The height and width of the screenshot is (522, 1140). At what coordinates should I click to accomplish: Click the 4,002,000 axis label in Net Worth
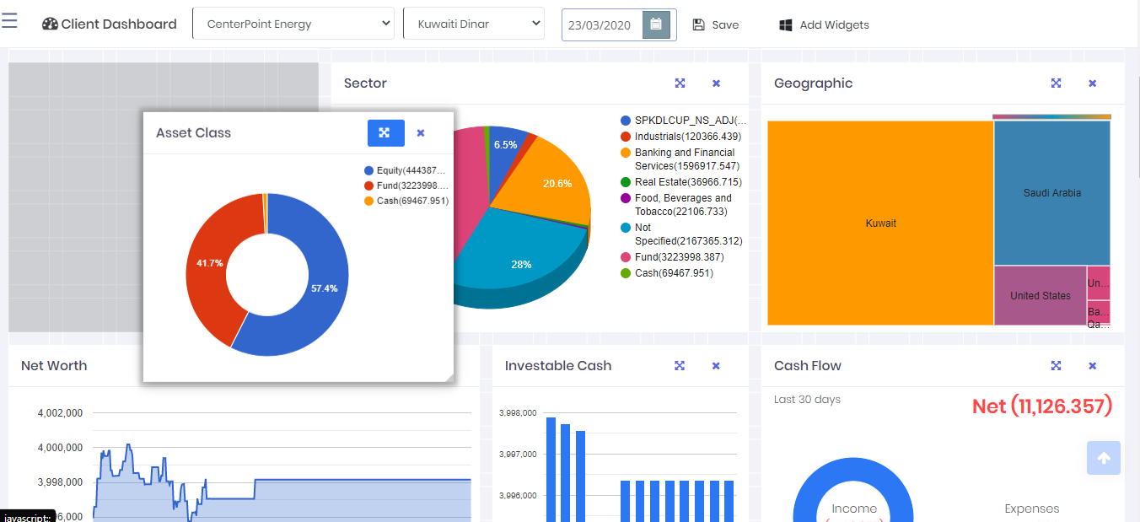pos(60,413)
